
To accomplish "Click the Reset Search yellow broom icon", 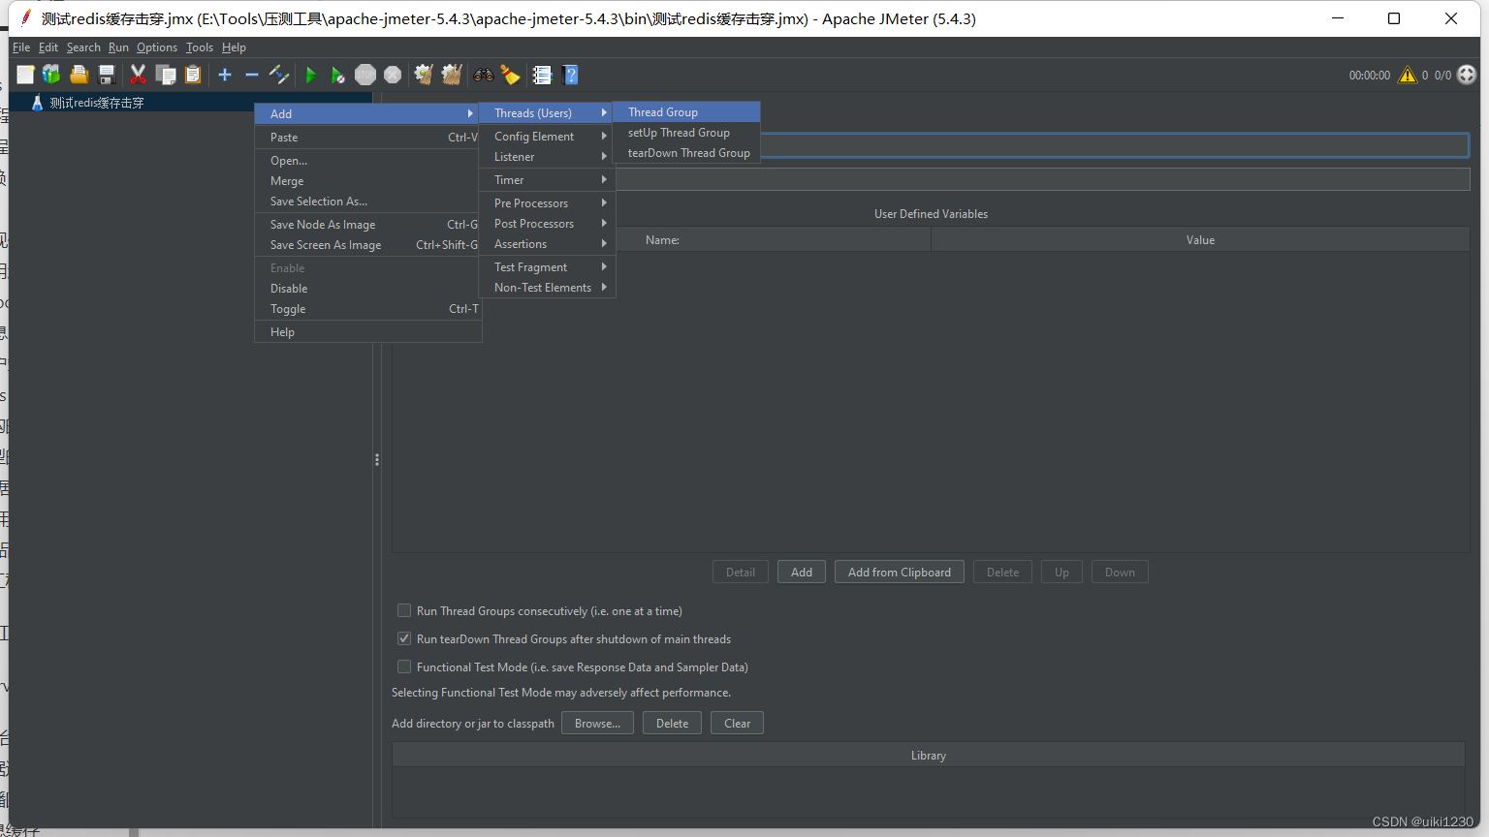I will [510, 75].
